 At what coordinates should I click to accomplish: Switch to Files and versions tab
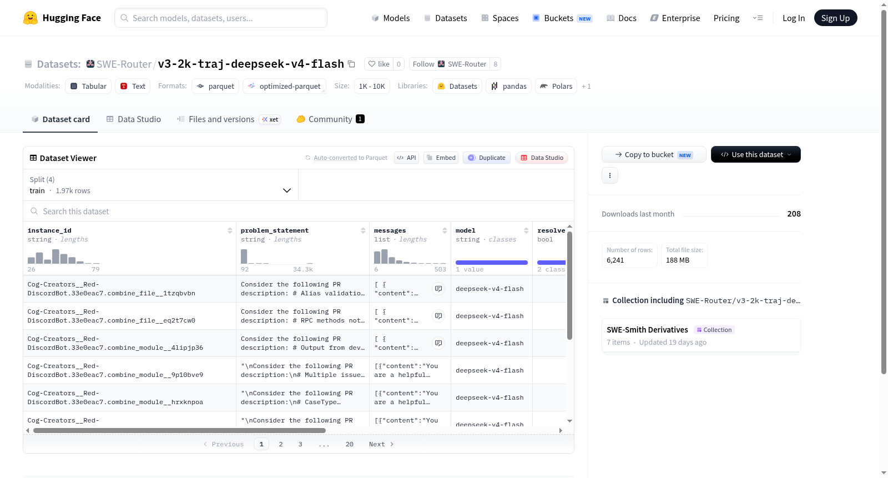point(229,119)
